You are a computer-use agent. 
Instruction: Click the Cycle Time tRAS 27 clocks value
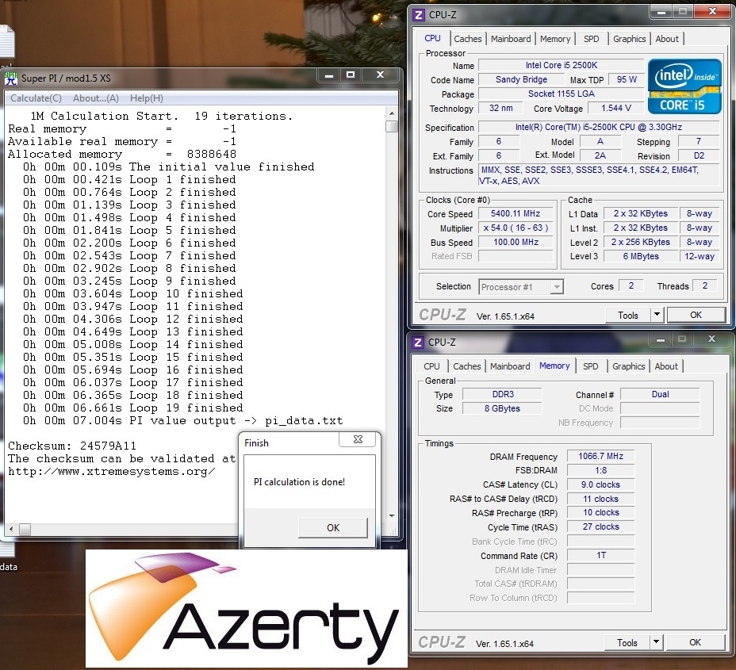(600, 527)
